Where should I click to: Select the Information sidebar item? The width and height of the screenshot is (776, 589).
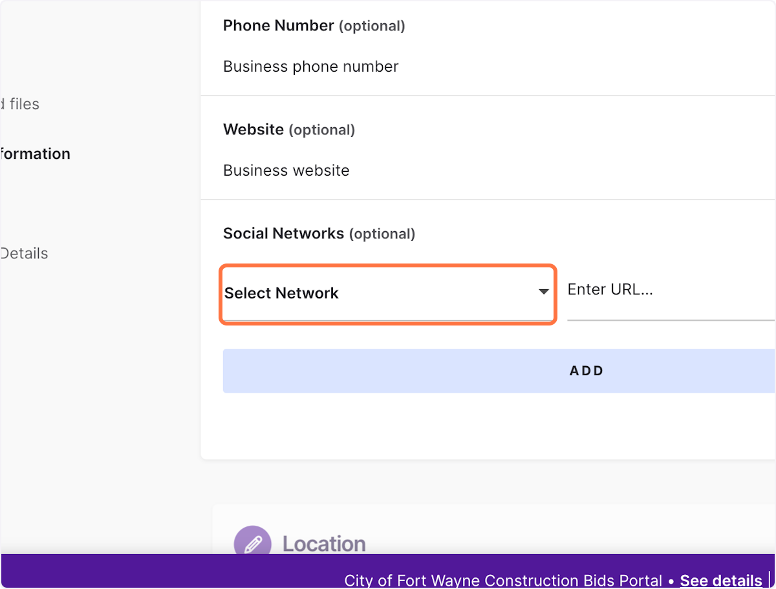(35, 154)
